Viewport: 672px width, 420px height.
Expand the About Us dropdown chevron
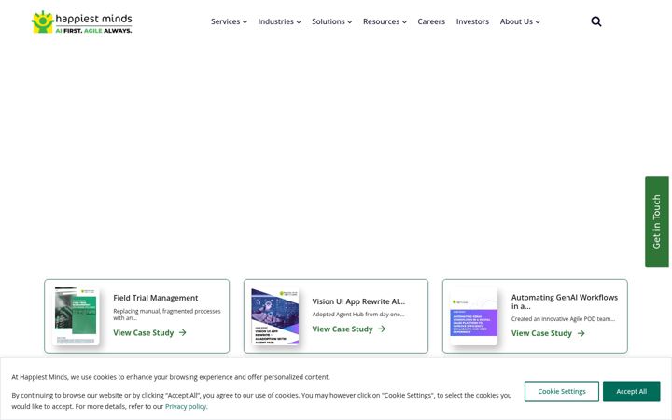(x=538, y=22)
